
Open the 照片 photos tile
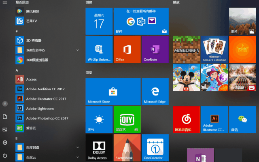[x=242, y=21]
